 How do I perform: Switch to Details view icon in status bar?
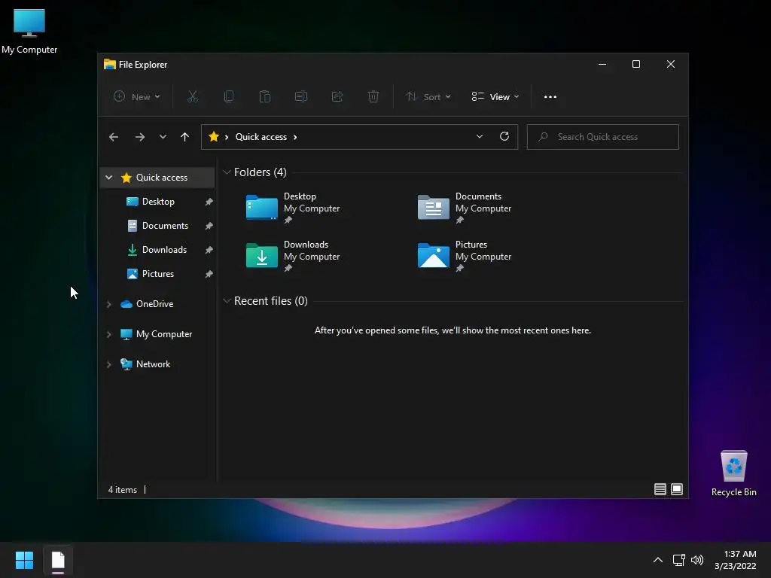pos(660,489)
